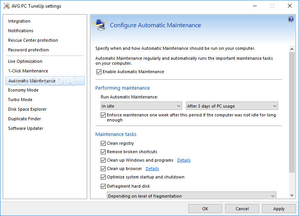
Task: Open Details link for Windows and programs
Action: tap(184, 160)
